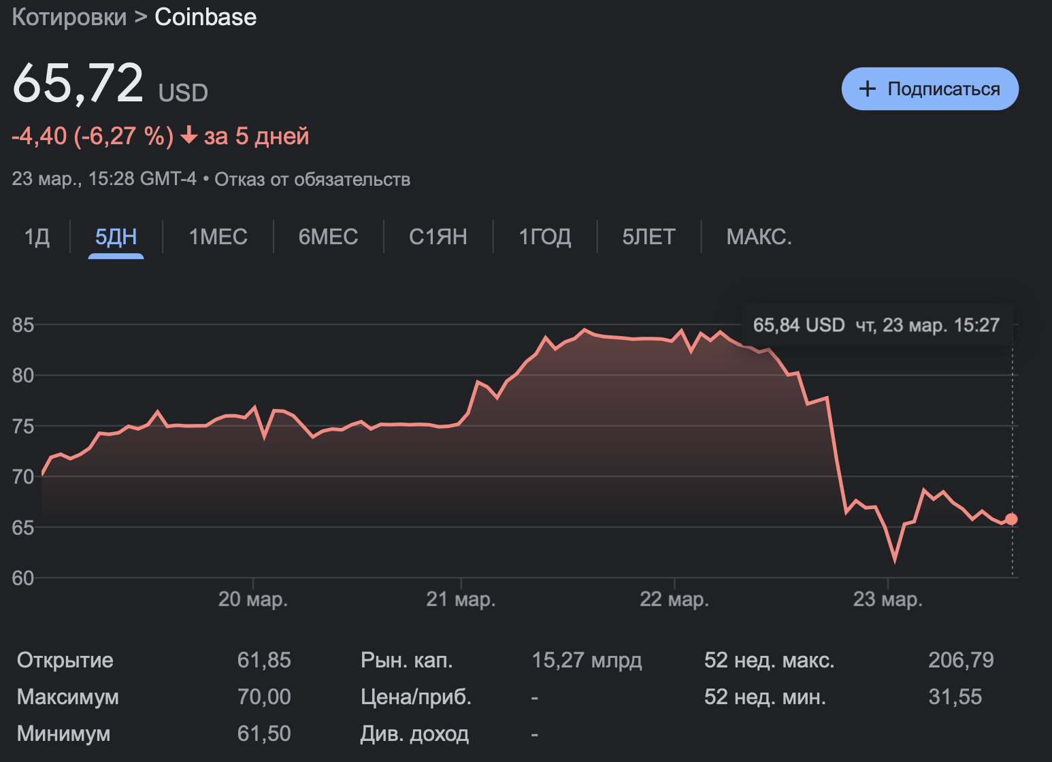Click the 85 y-axis label
This screenshot has height=762, width=1052.
23,325
